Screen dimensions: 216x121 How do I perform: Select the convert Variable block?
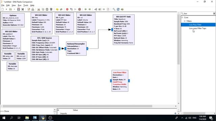click(x=21, y=56)
